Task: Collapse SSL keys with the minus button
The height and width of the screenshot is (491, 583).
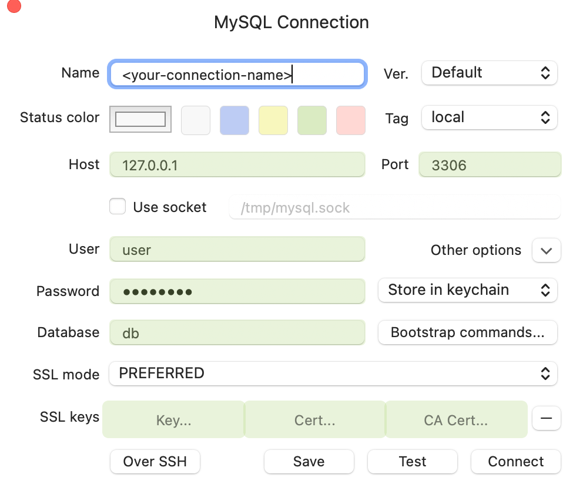Action: (546, 419)
